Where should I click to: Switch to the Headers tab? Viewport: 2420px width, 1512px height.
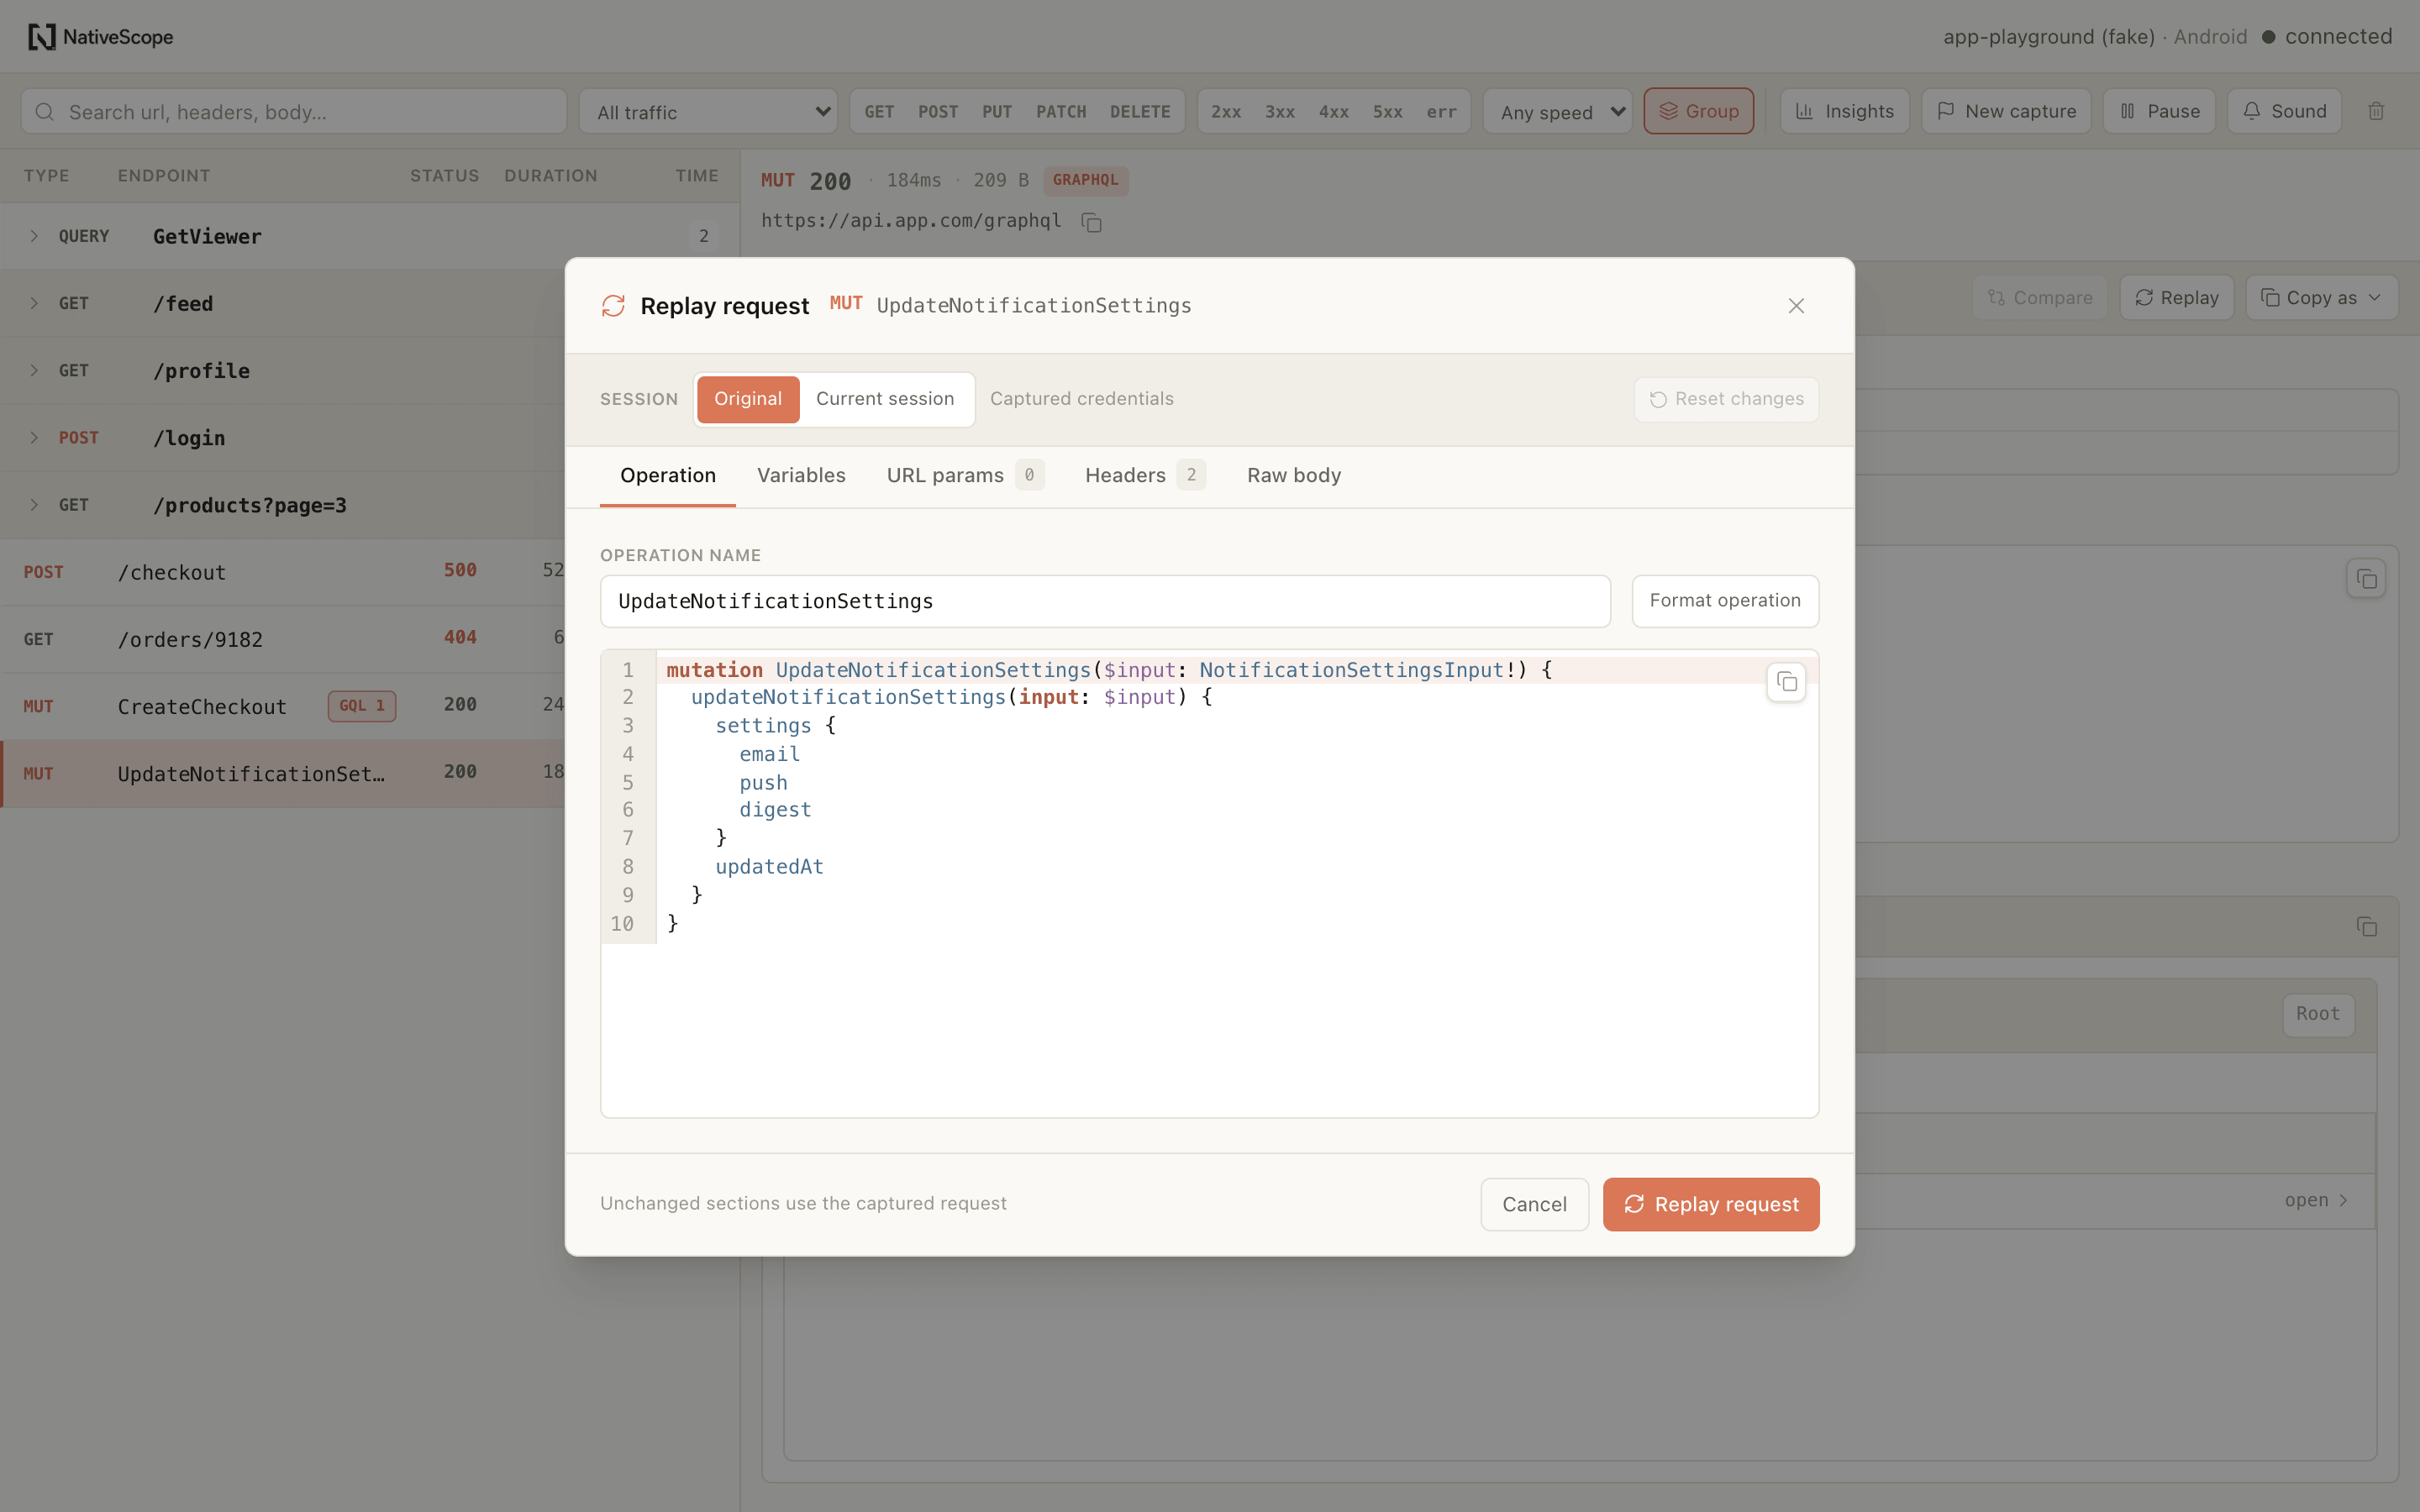click(x=1145, y=476)
